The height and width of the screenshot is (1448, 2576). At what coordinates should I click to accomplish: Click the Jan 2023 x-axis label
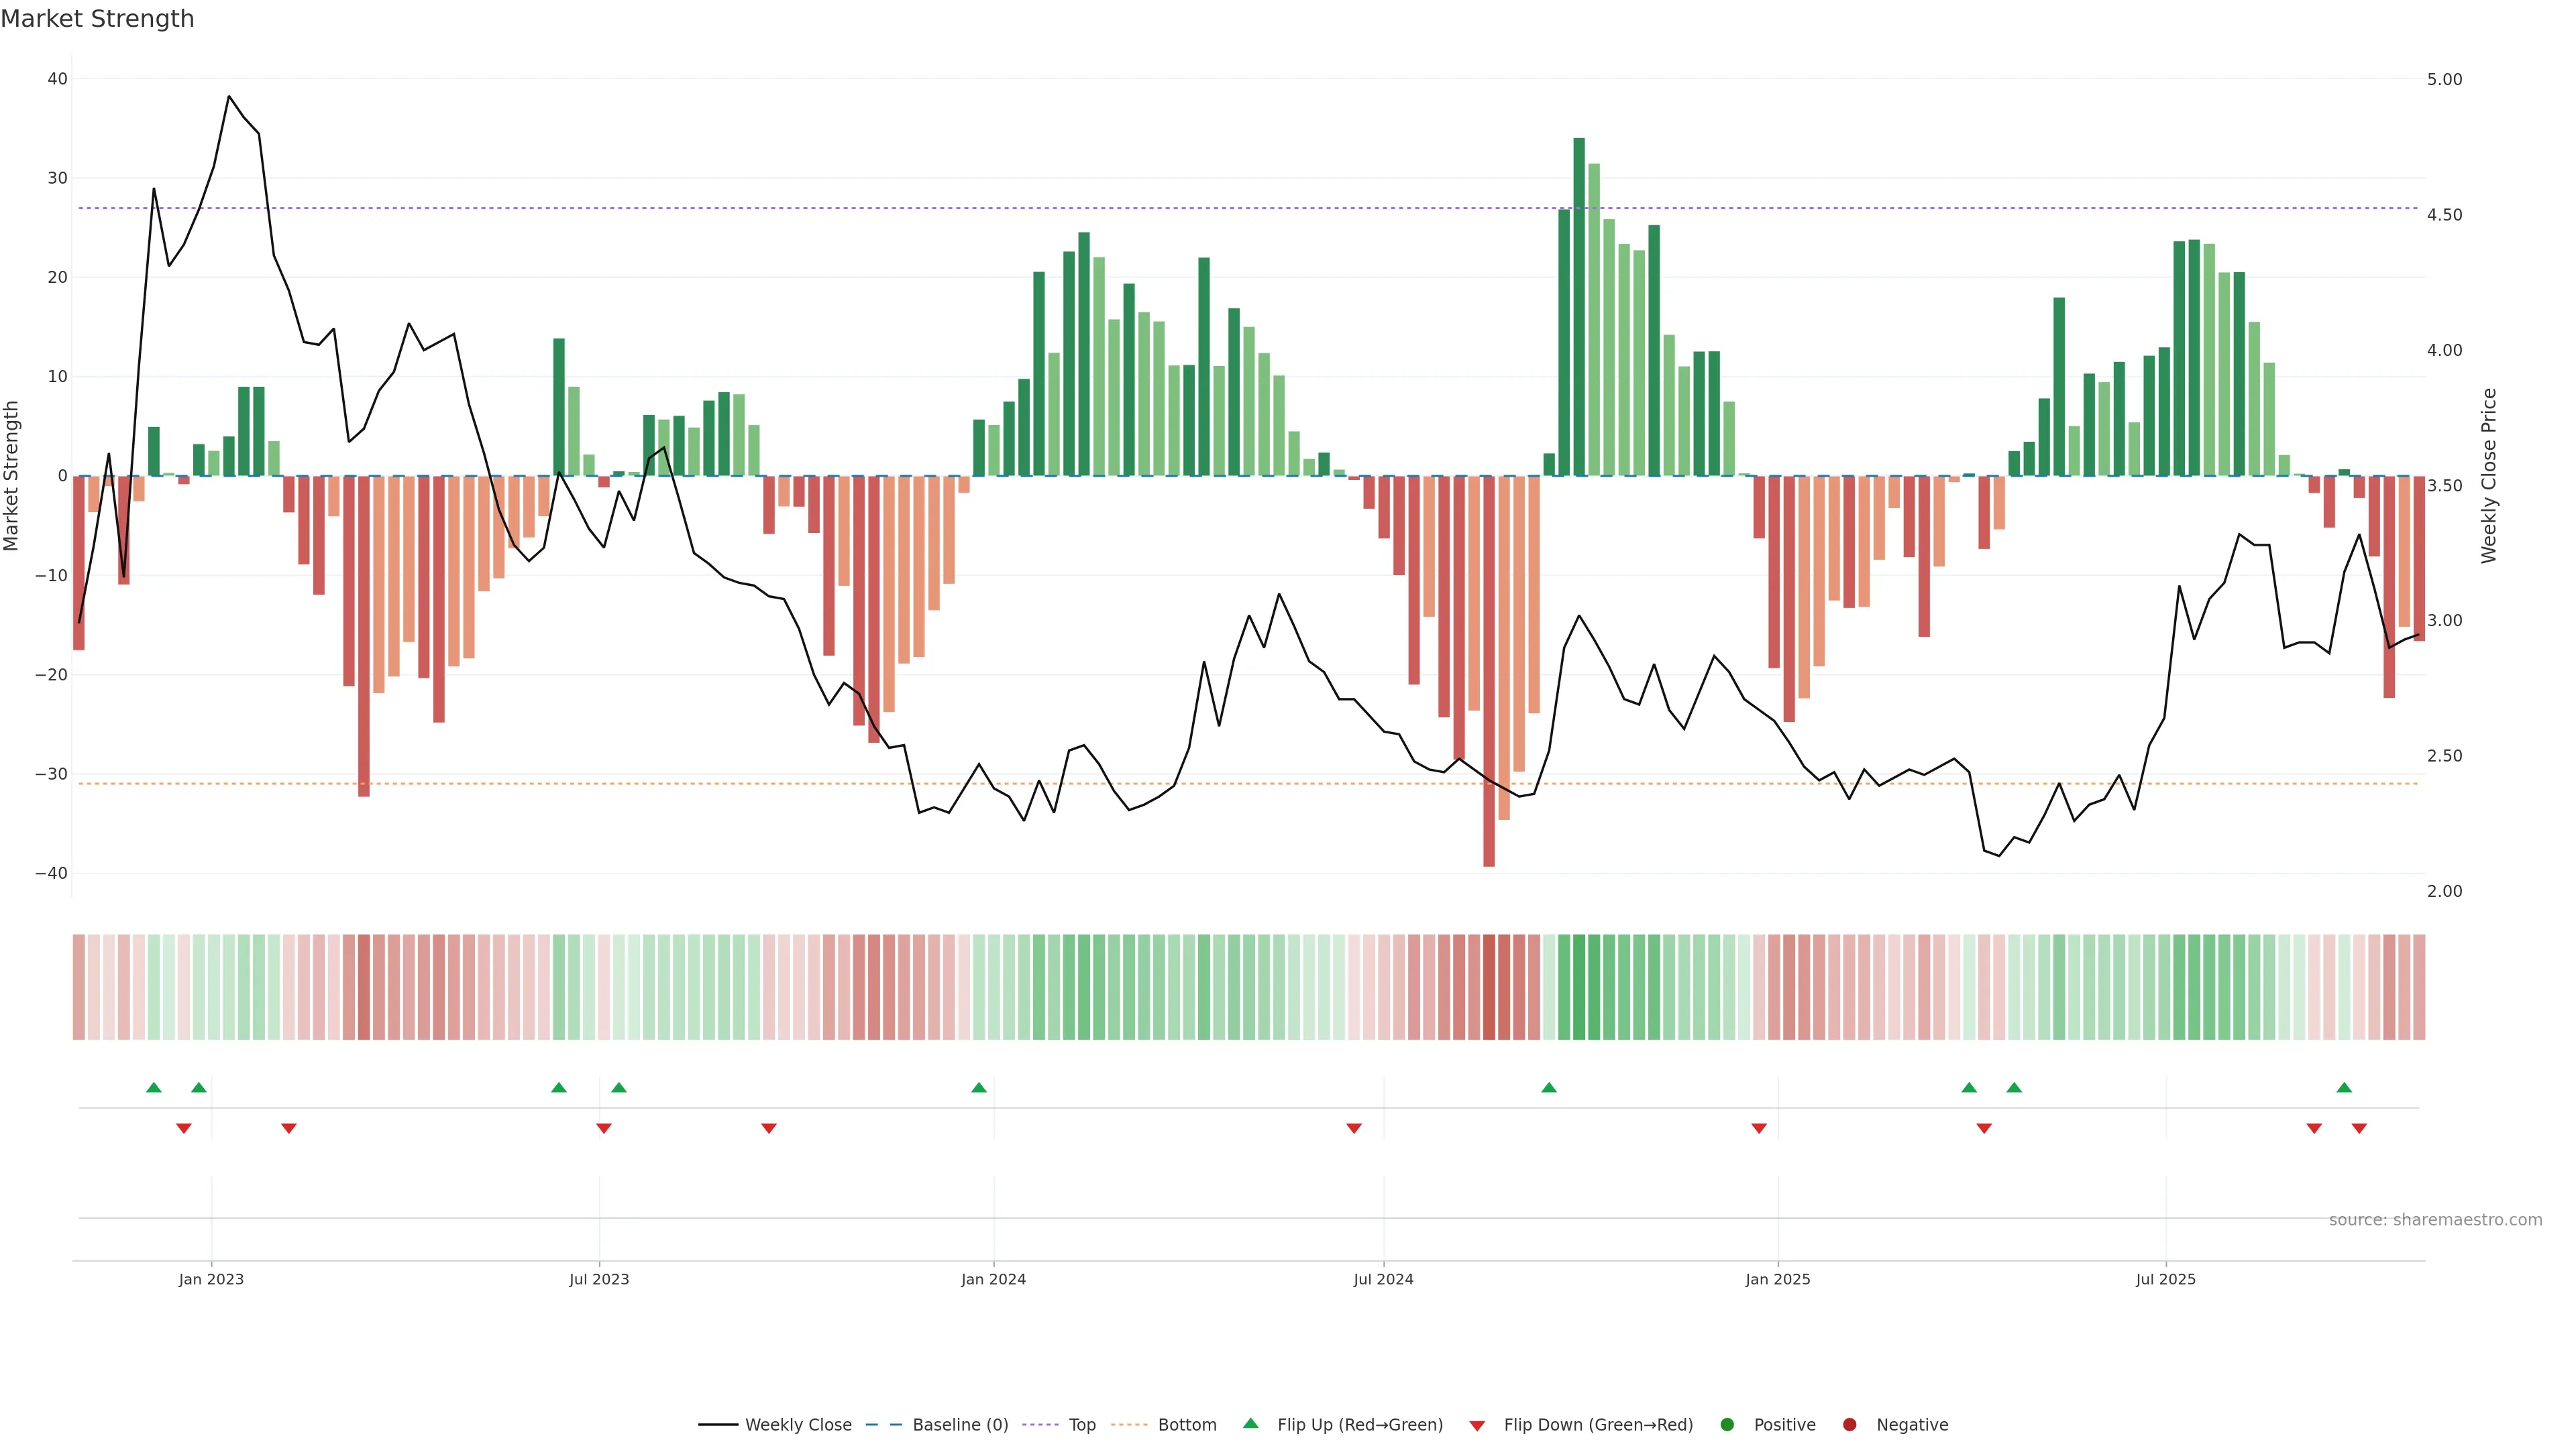pos(211,1279)
